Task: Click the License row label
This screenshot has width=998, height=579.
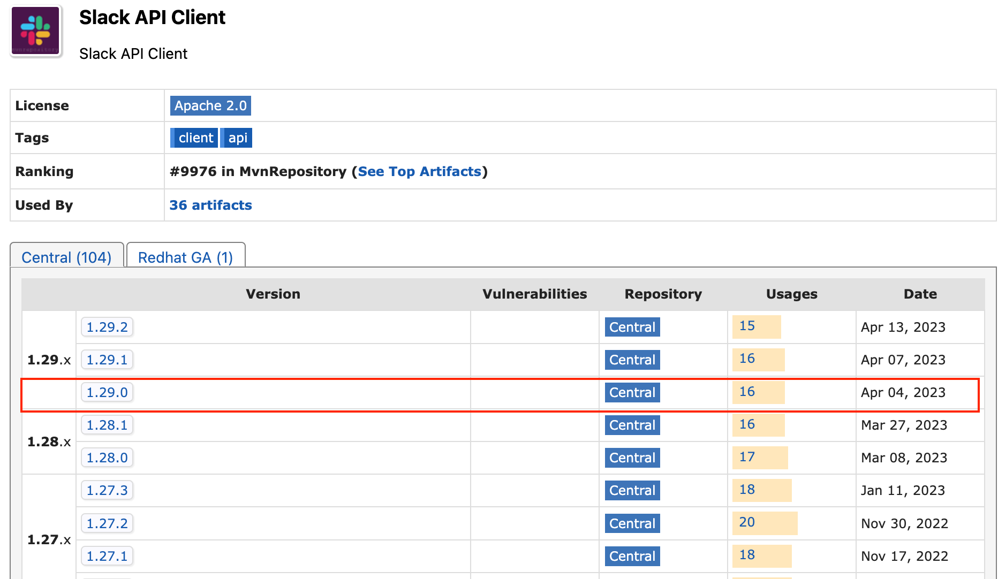Action: pyautogui.click(x=42, y=106)
